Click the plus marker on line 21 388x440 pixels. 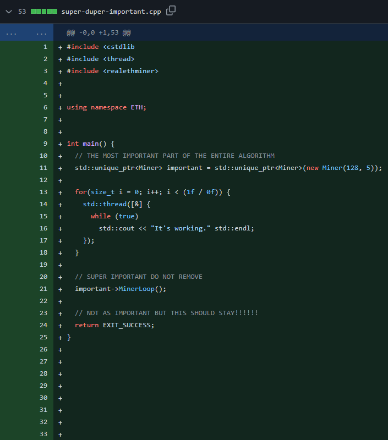point(60,289)
